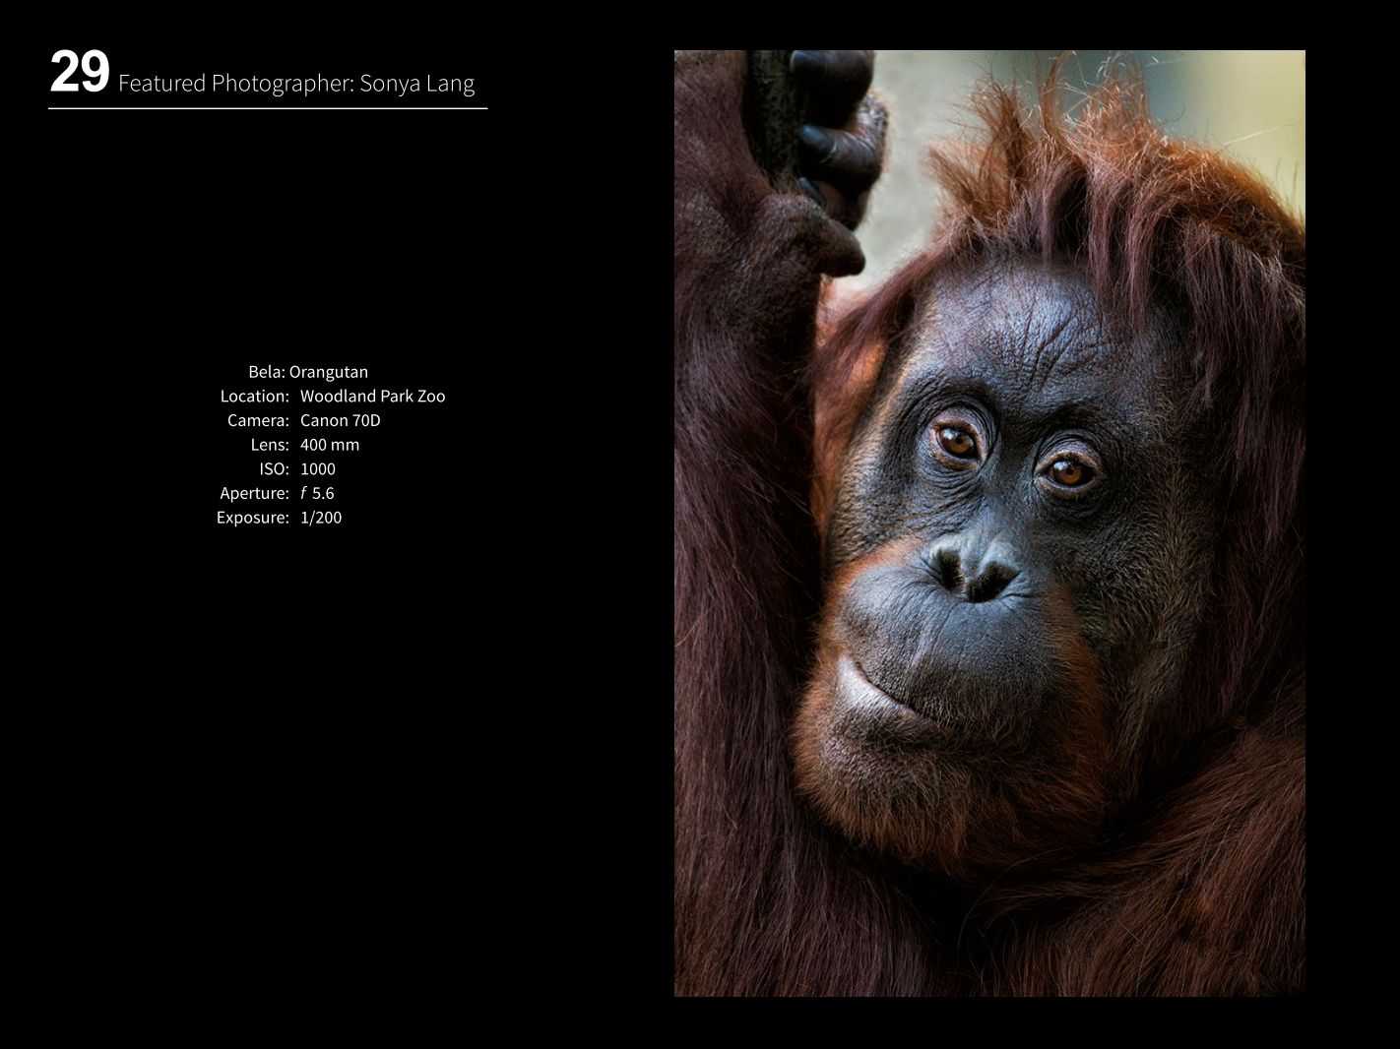Select the Lens label

(x=270, y=445)
